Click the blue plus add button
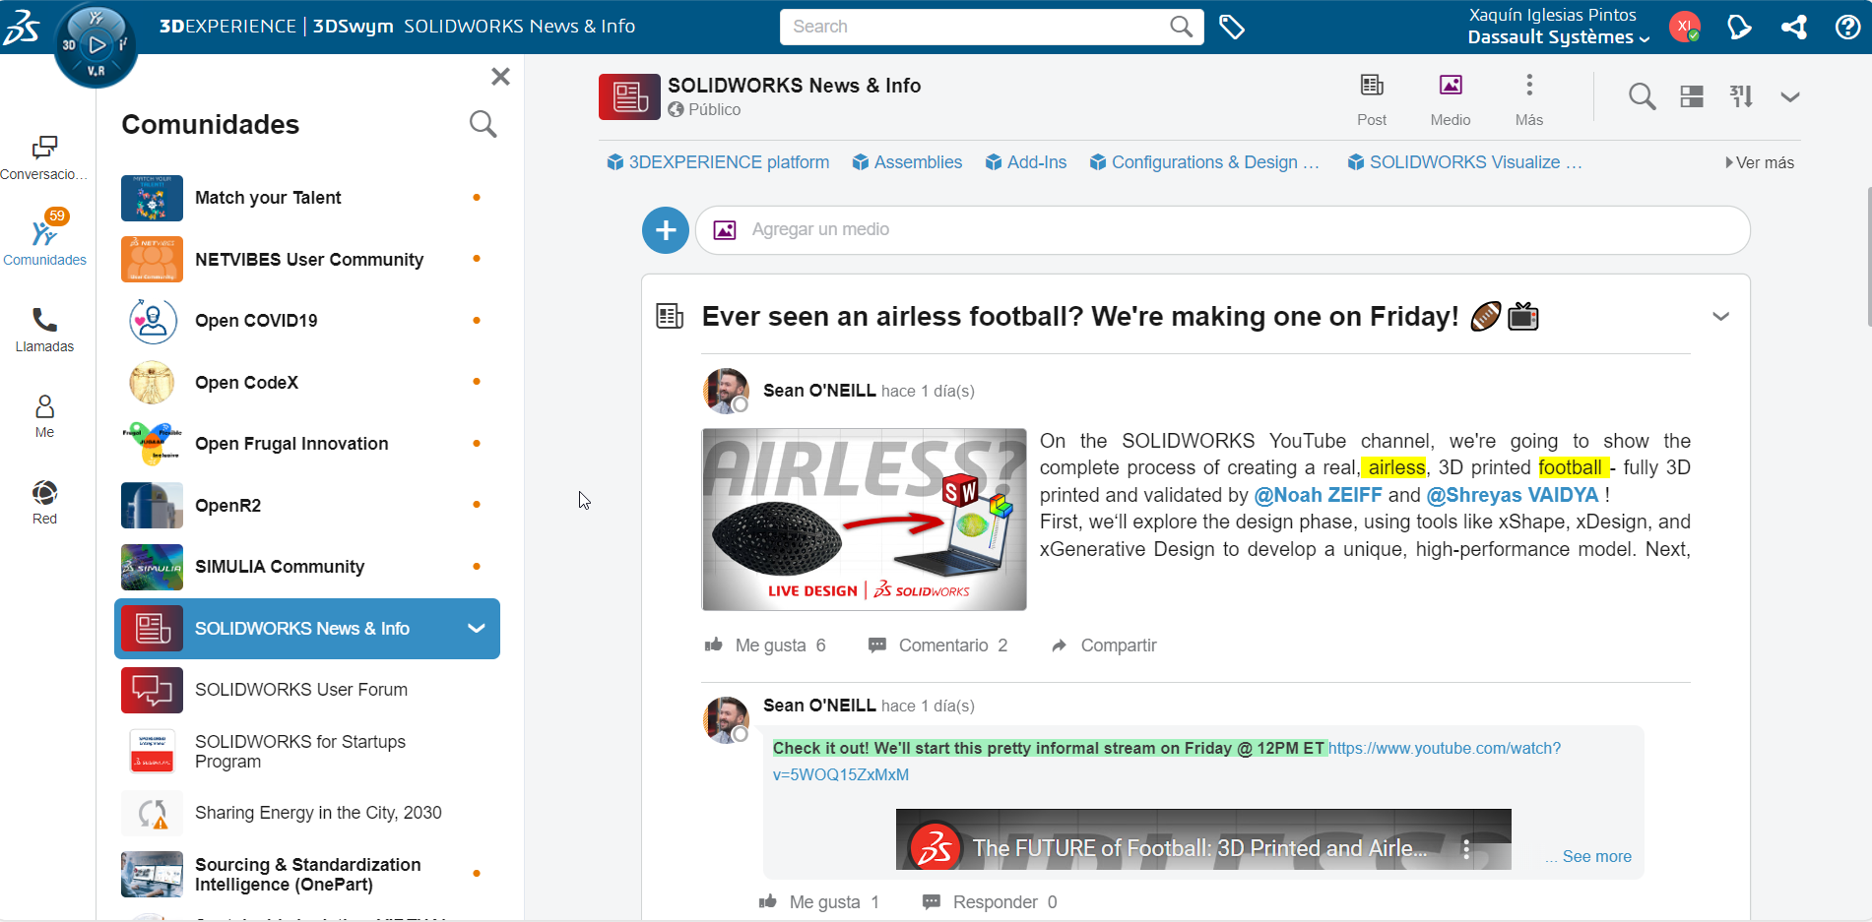The height and width of the screenshot is (922, 1872). (x=666, y=229)
